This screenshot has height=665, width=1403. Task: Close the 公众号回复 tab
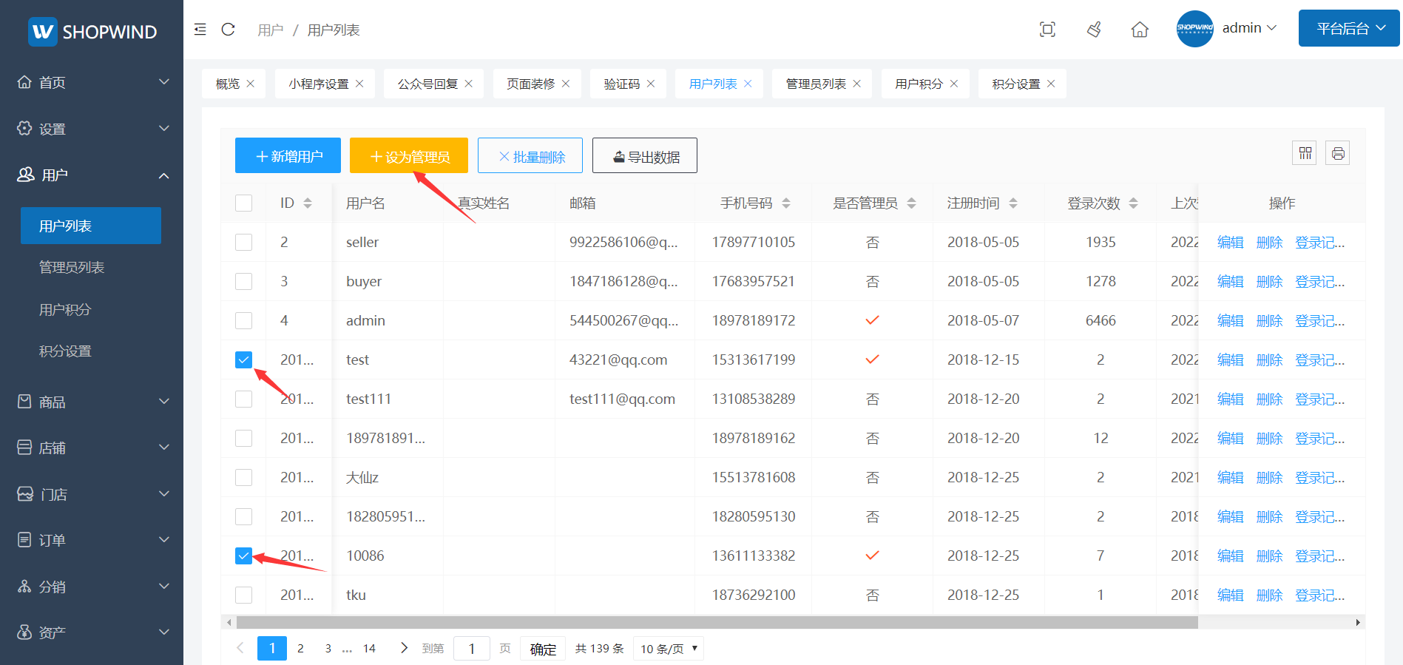(x=468, y=84)
